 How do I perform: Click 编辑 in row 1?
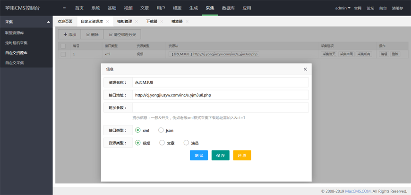384,54
